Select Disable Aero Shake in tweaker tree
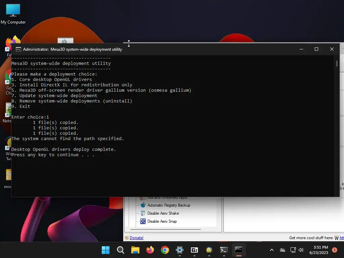This screenshot has width=344, height=258. (163, 213)
